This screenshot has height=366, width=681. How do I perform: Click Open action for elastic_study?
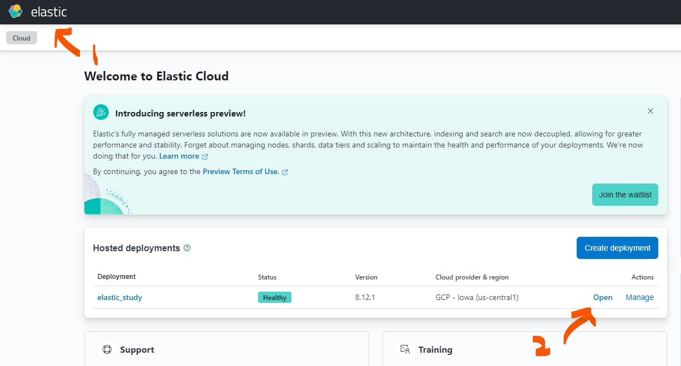[603, 297]
